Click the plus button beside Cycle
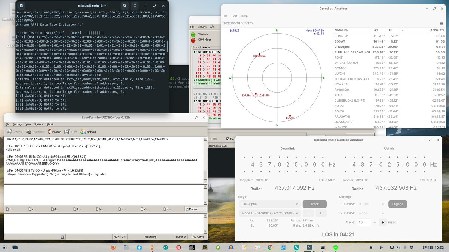 (x=383, y=222)
